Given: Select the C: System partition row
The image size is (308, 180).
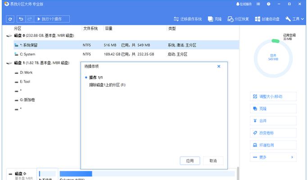Looking at the screenshot, I should [x=126, y=54].
